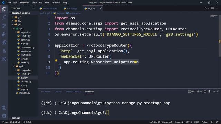Add a new terminal with plus icon
This screenshot has height=124, width=221.
pyautogui.click(x=198, y=91)
